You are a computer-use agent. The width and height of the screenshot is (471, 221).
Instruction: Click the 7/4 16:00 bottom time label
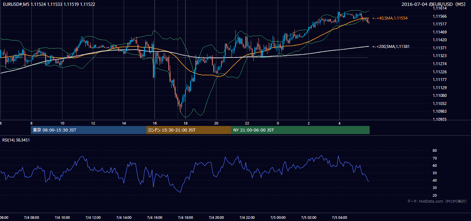155,218
